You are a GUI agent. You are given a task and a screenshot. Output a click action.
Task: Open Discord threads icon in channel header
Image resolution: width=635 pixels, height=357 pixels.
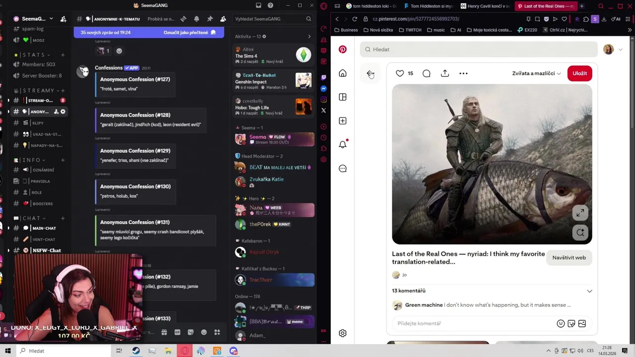coord(183,19)
